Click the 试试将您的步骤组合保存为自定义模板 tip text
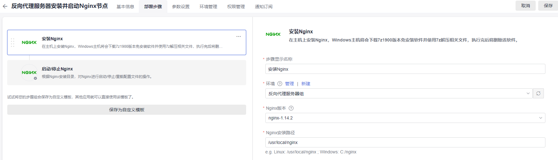558x160 pixels. pos(71,97)
